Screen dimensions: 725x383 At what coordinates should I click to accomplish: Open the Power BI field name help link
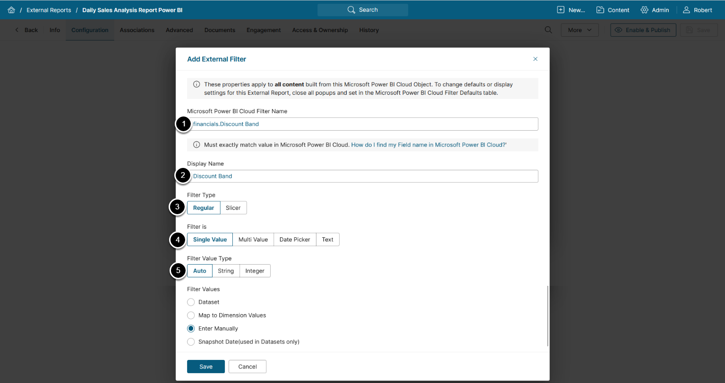point(428,145)
